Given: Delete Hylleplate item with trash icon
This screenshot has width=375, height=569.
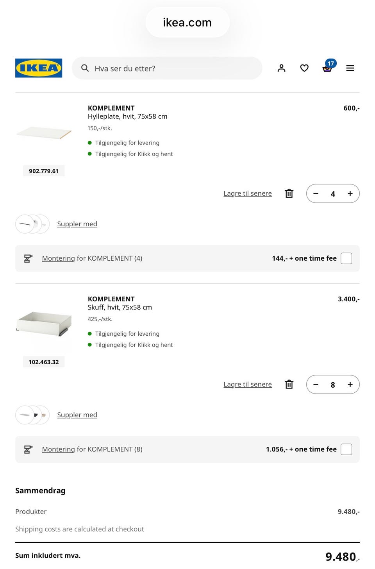Looking at the screenshot, I should [x=289, y=193].
